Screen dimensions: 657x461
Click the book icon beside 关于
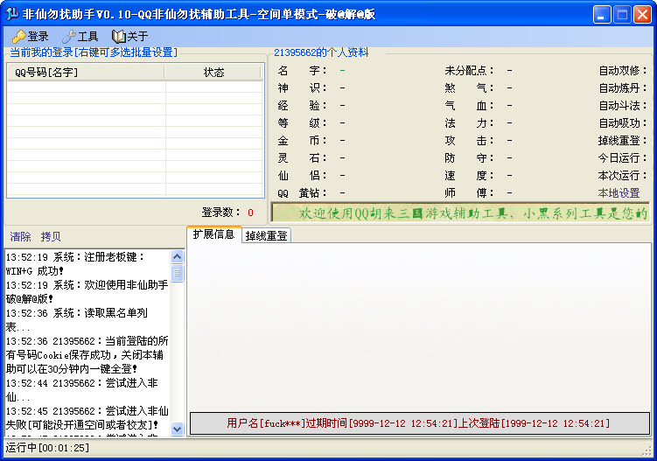coord(118,37)
